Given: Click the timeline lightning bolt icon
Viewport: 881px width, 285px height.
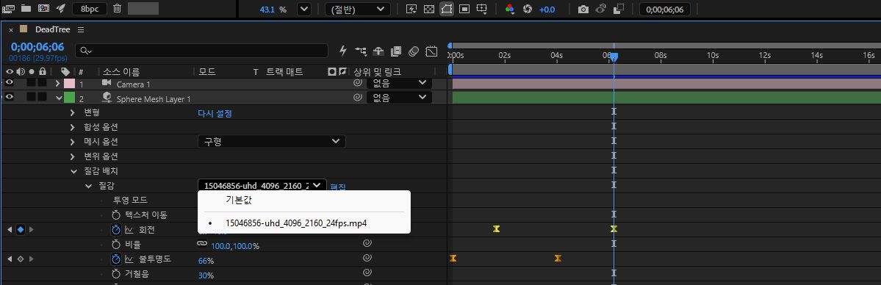Looking at the screenshot, I should [x=343, y=51].
